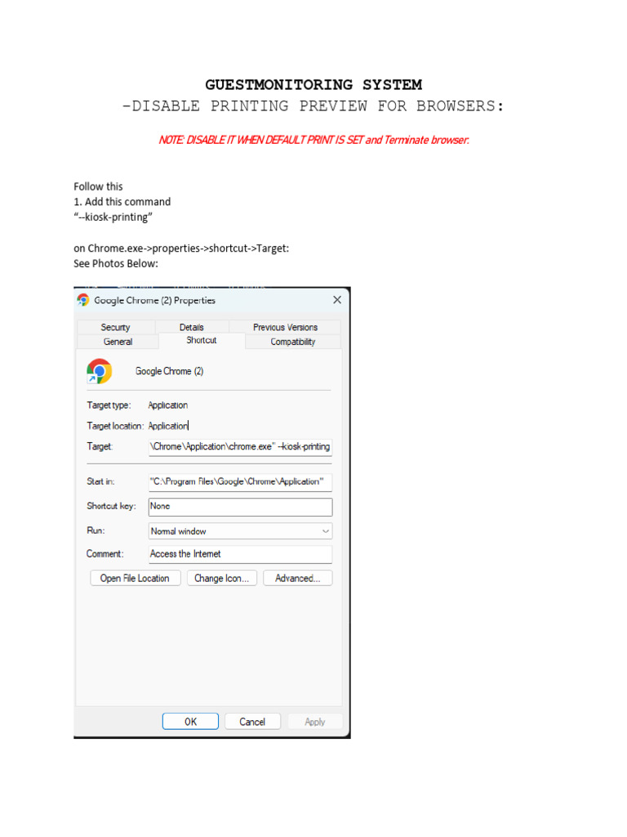This screenshot has width=627, height=837.
Task: Click the red NOTE line
Action: click(x=314, y=140)
